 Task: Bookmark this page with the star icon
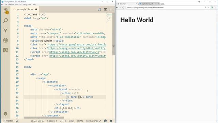click(208, 8)
